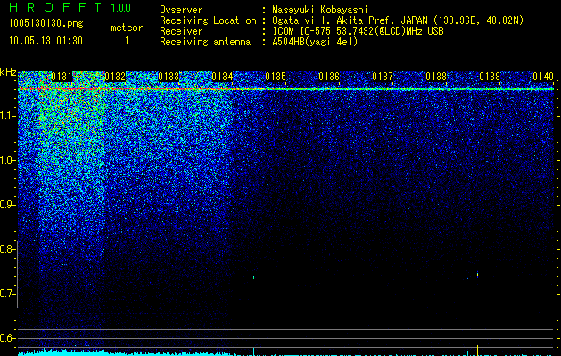Screen dimensions: 561x356
Task: Click the date 10.05.13 01:30
Action: click(45, 40)
